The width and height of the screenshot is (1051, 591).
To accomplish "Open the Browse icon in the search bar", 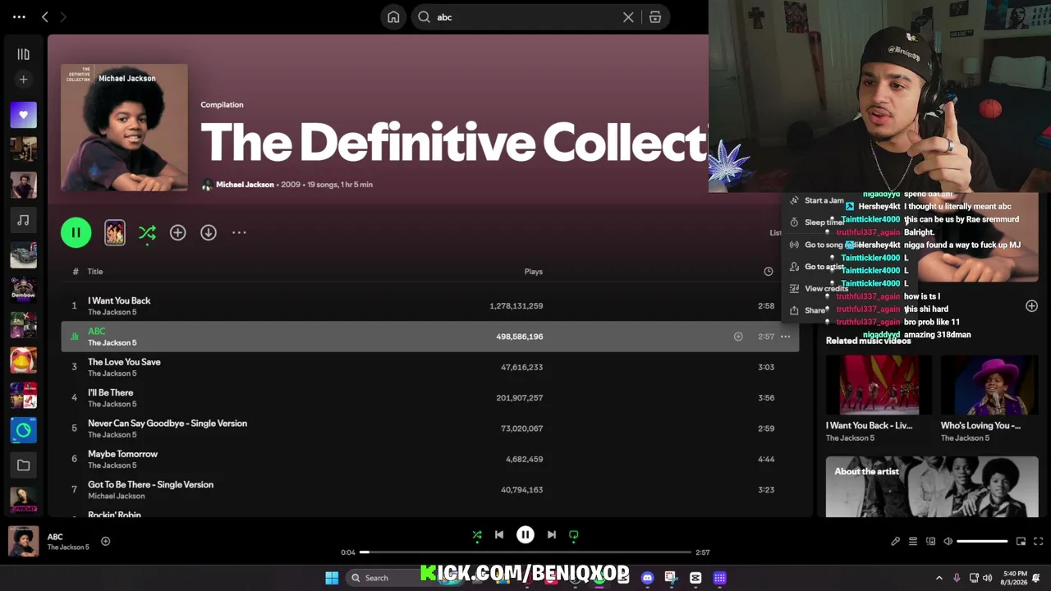I will 655,17.
